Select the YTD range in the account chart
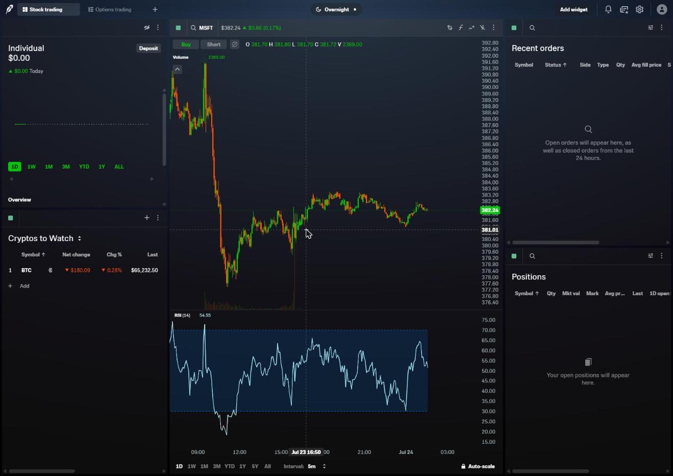673x476 pixels. click(x=84, y=166)
